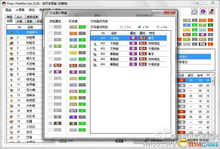Click sprite of first 453 不良蛙 result row
The width and height of the screenshot is (220, 149).
pos(95,38)
